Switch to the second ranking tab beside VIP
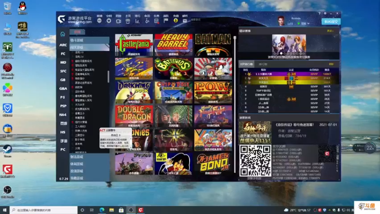380x214 pixels. tap(263, 64)
